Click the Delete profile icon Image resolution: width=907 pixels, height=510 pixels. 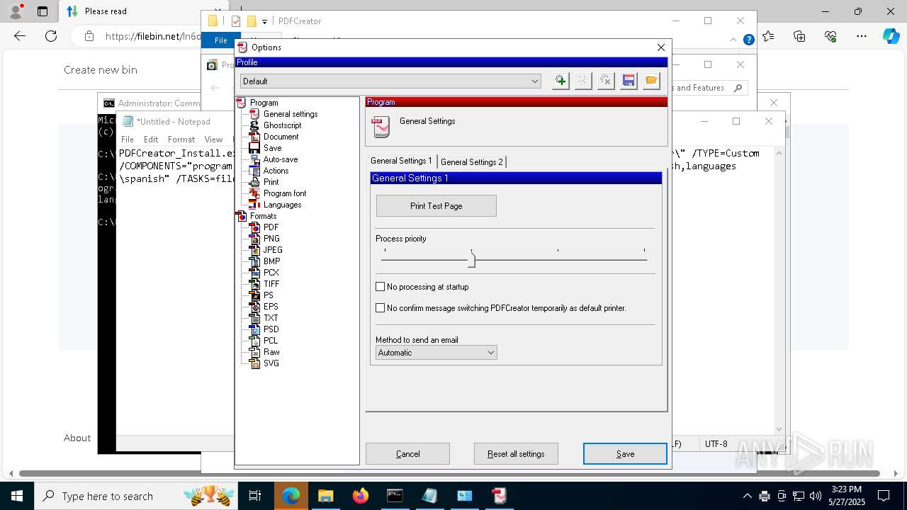[x=606, y=81]
